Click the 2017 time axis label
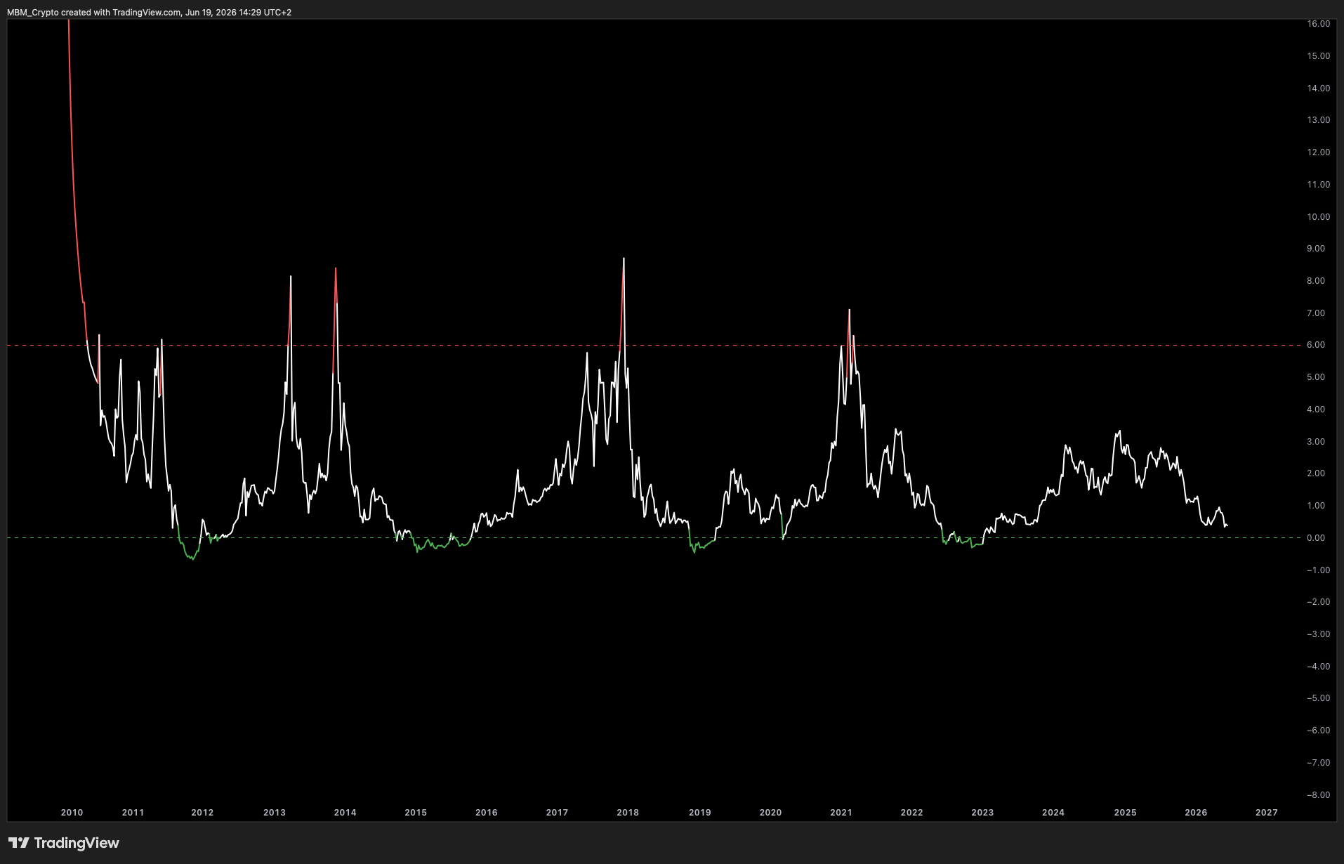This screenshot has height=864, width=1344. pos(557,813)
